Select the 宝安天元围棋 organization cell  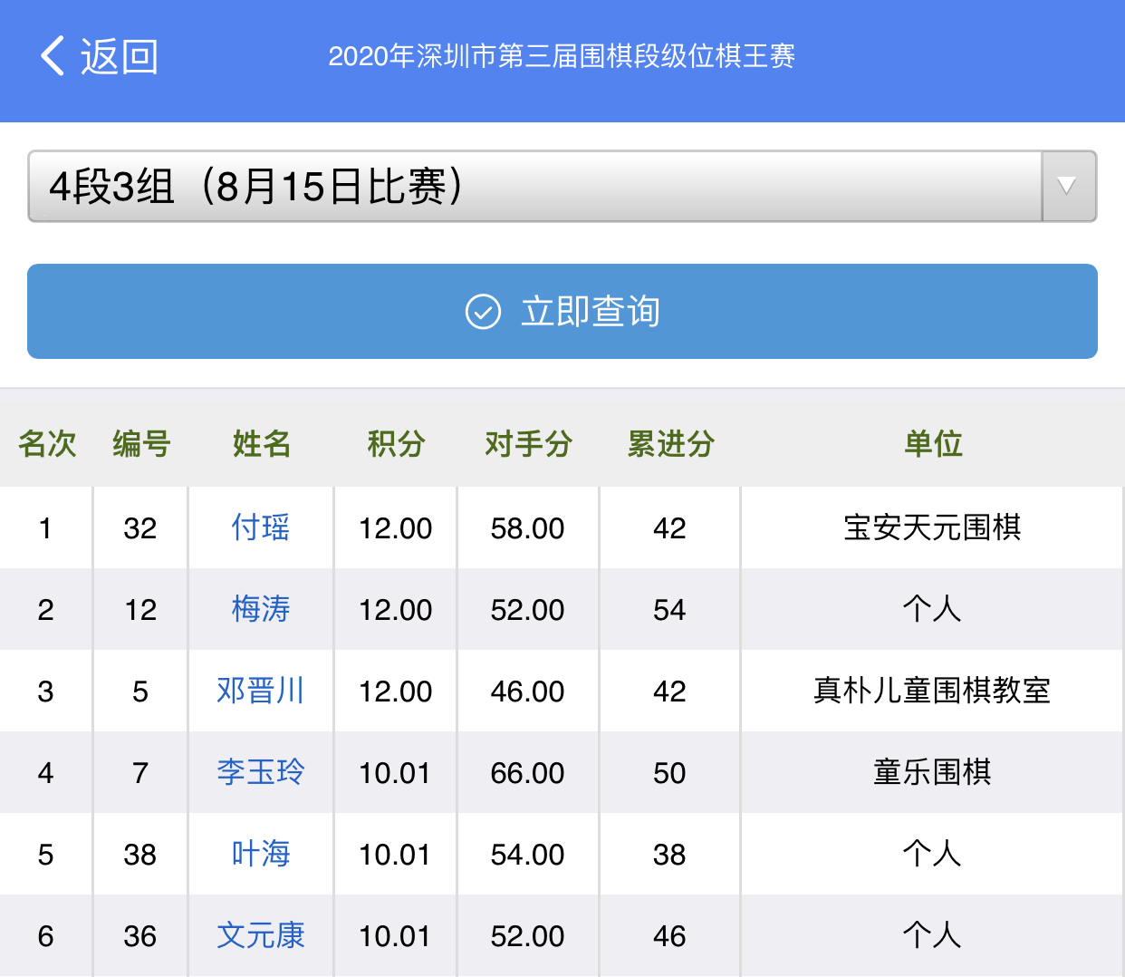tap(932, 527)
